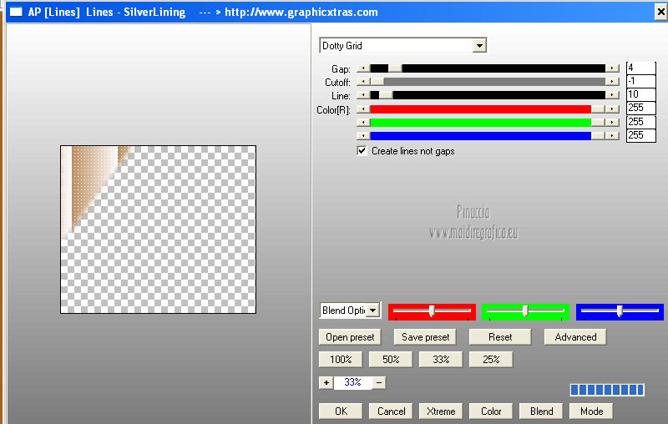
Task: Click the red Color[R] slider bar
Action: (481, 109)
